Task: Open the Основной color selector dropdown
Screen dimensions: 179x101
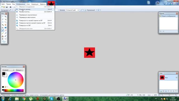Action: coord(8,70)
